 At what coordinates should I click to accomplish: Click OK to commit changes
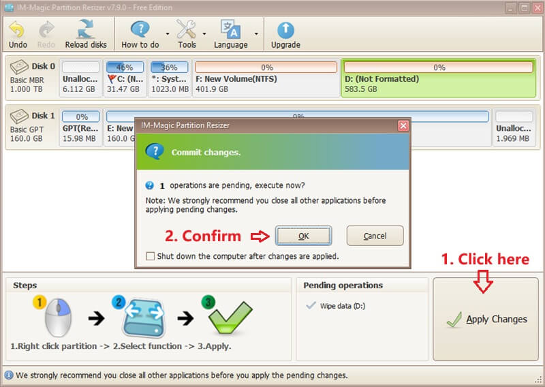[x=303, y=236]
